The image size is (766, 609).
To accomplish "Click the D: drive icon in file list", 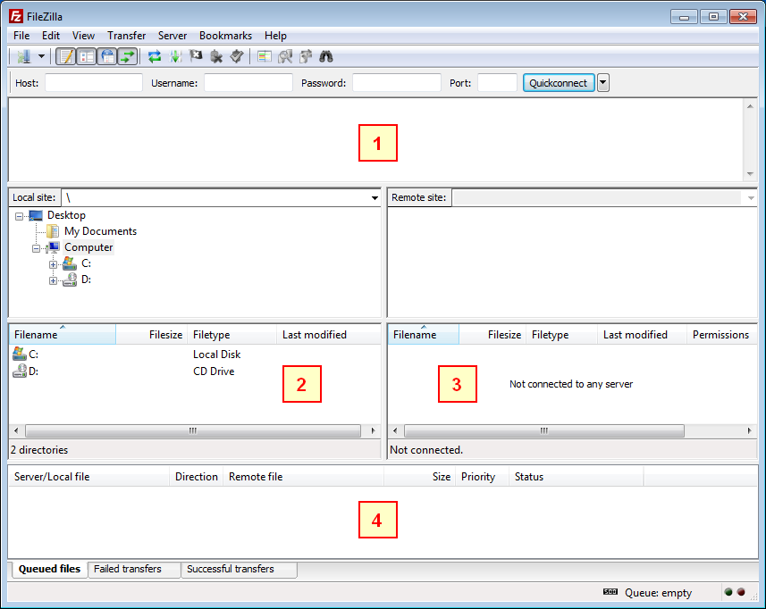I will (x=19, y=371).
